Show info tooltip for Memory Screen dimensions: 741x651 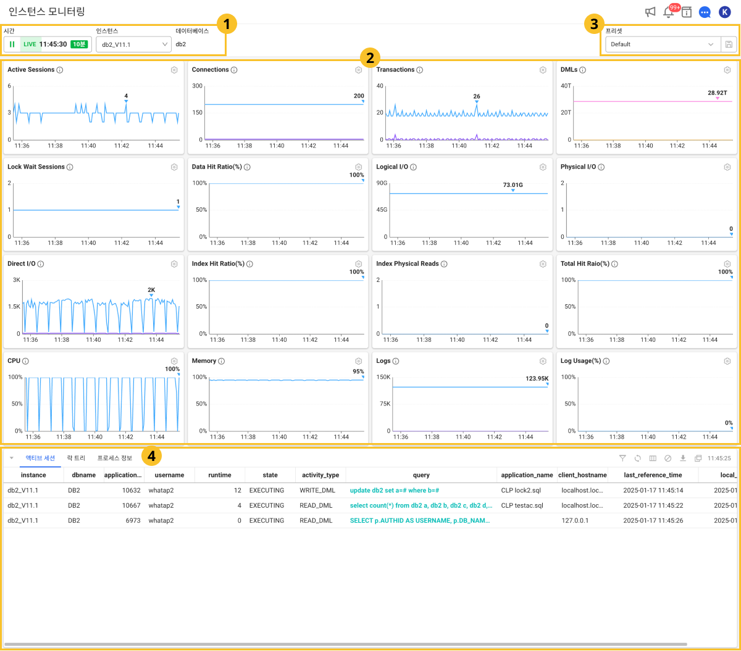pos(221,361)
